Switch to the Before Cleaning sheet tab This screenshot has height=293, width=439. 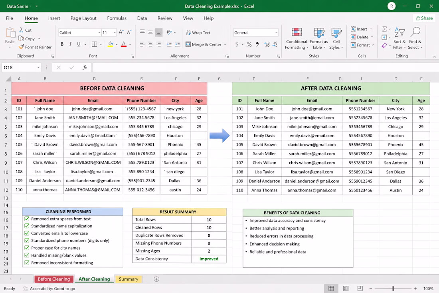(54, 279)
